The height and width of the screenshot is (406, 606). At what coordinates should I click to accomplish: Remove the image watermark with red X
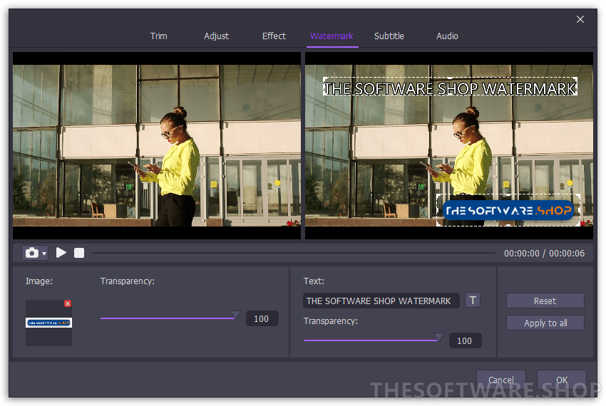(68, 303)
